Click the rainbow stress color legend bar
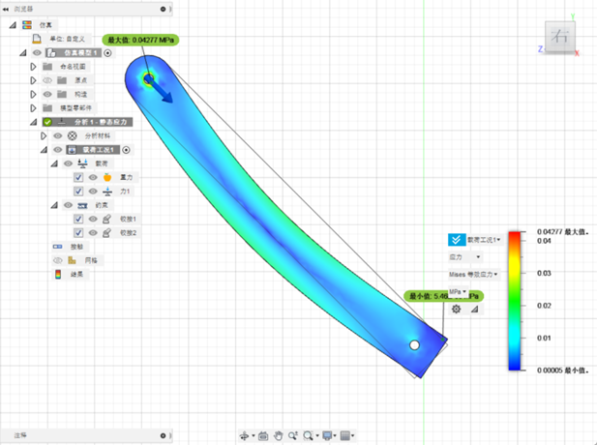 [517, 300]
